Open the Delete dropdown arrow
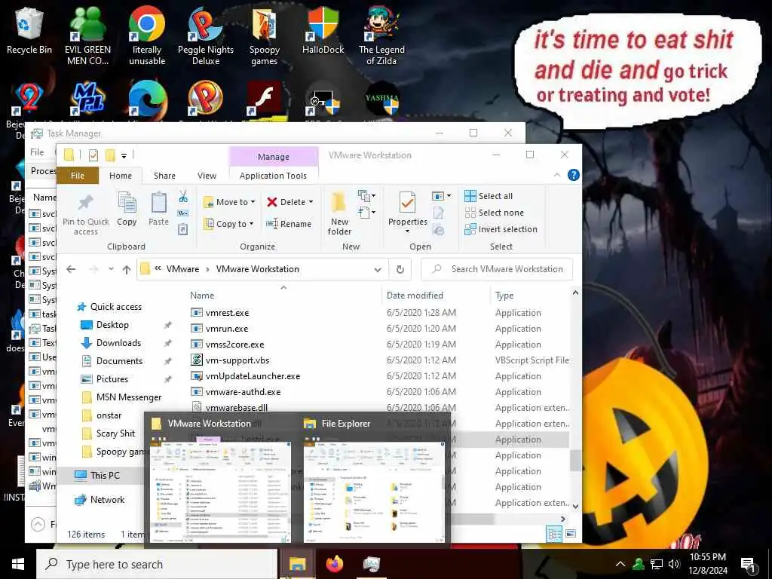This screenshot has width=772, height=579. pos(310,202)
